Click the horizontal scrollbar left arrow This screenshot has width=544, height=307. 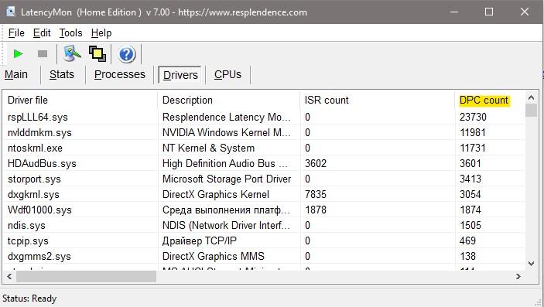[x=9, y=277]
